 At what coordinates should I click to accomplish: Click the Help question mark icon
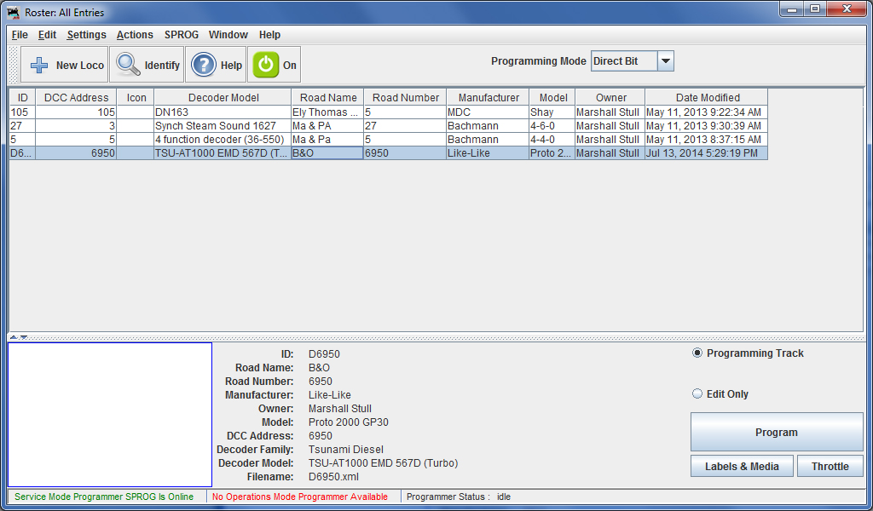coord(203,65)
